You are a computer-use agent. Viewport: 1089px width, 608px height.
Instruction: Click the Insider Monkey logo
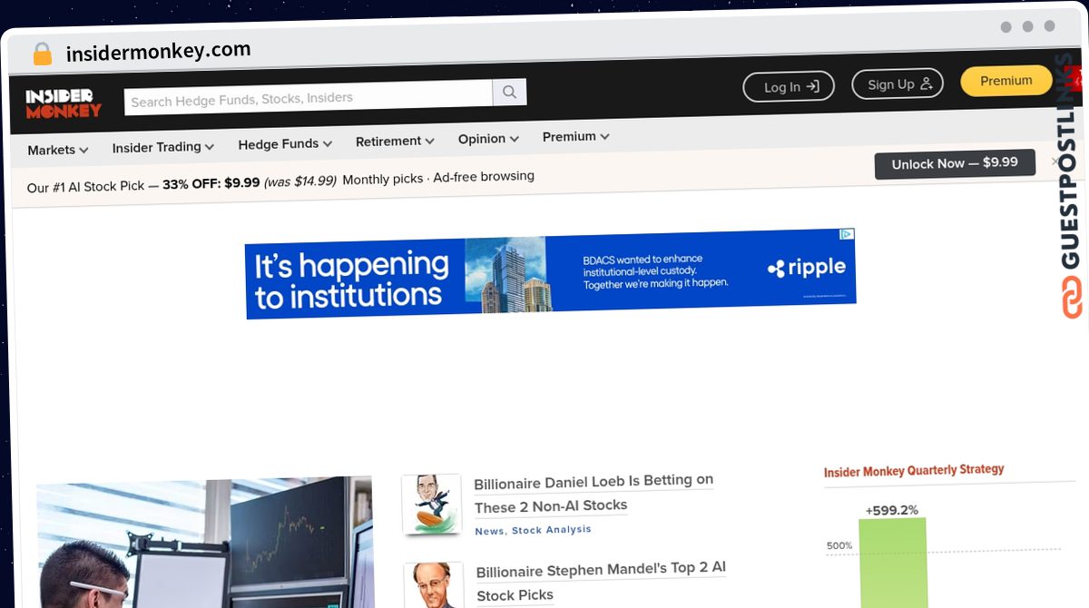point(63,103)
